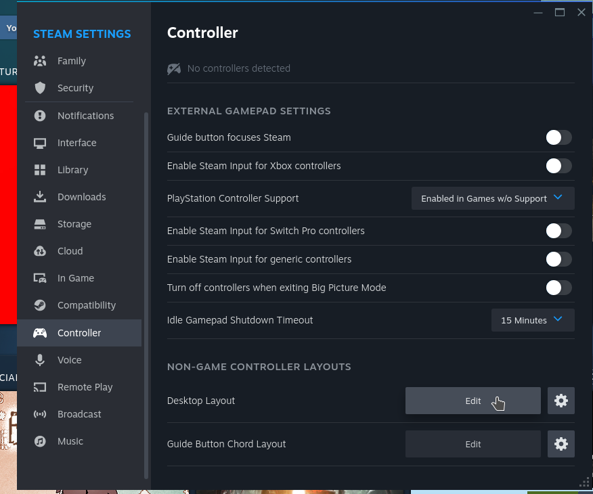Minimize the Steam settings window
Image resolution: width=593 pixels, height=494 pixels.
538,13
